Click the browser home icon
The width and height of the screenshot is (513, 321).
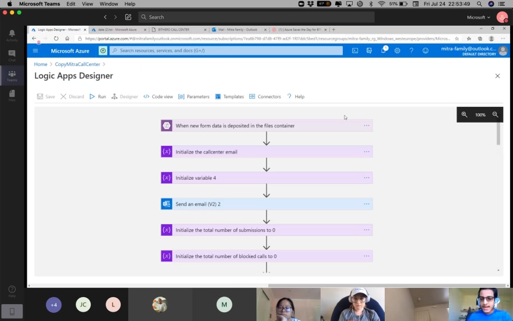tap(67, 39)
